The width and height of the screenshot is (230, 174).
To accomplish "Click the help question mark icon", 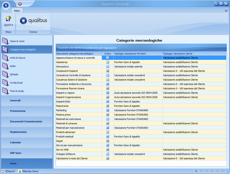I will 226,10.
